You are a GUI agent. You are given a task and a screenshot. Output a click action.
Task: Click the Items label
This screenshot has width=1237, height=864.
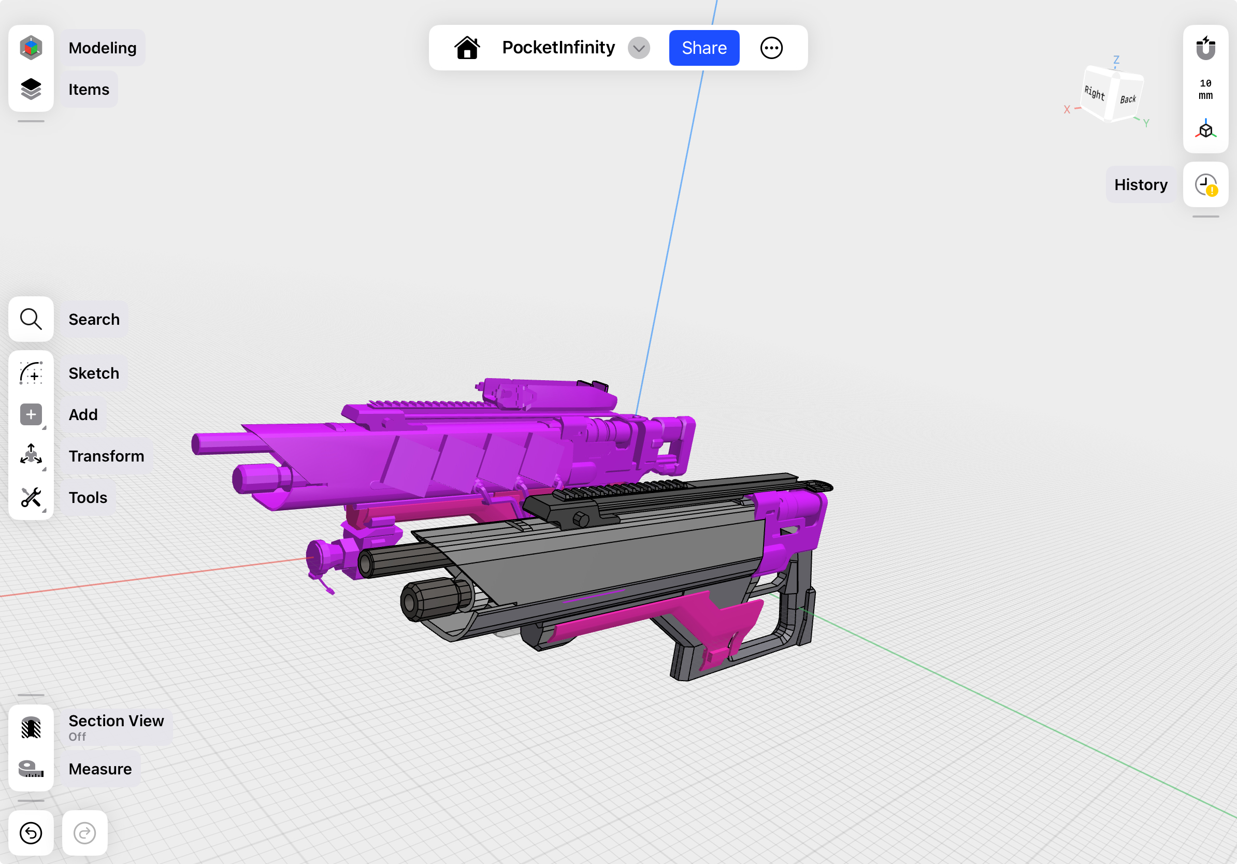click(89, 90)
